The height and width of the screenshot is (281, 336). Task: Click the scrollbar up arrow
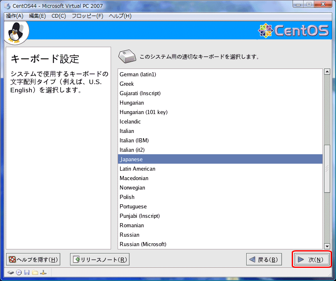(x=327, y=72)
